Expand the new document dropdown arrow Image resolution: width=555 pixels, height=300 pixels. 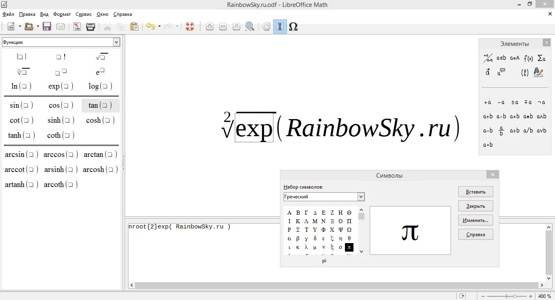[20, 27]
